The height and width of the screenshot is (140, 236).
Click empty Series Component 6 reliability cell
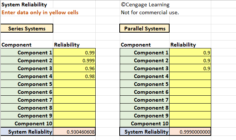(74, 92)
